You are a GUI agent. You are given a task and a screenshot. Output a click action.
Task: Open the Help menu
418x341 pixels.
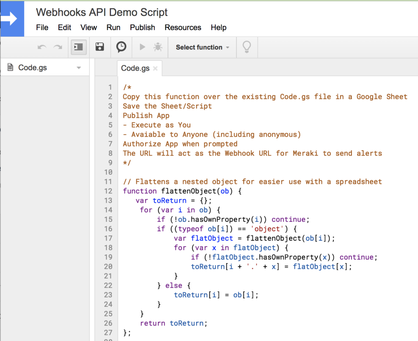click(x=218, y=27)
